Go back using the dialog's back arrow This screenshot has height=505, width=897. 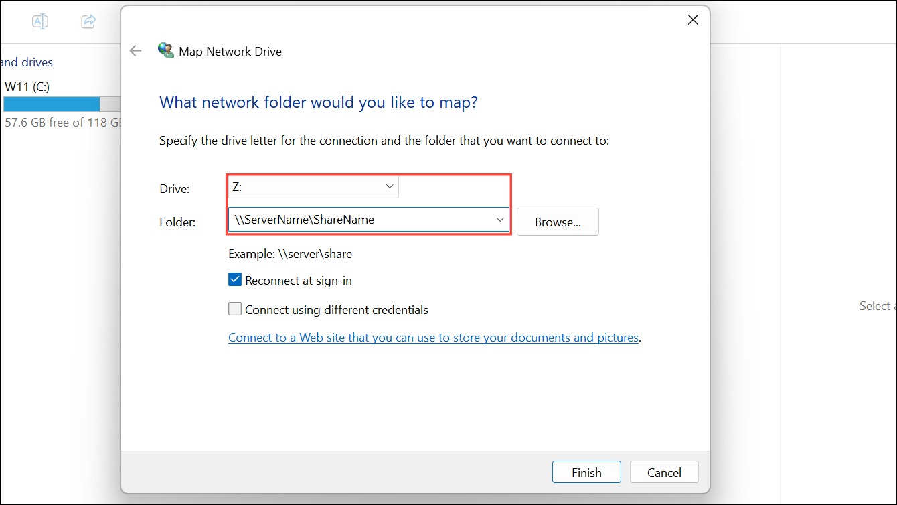point(136,51)
